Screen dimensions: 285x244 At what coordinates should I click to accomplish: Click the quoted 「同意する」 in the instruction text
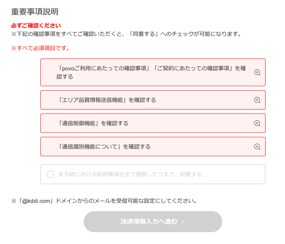(x=143, y=34)
